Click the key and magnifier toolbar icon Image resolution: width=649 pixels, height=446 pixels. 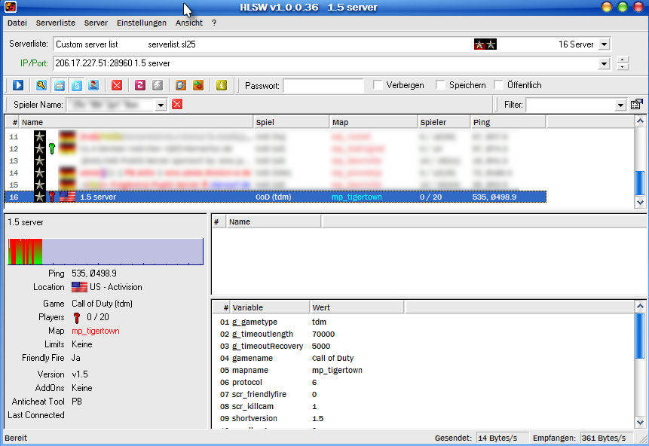point(41,85)
